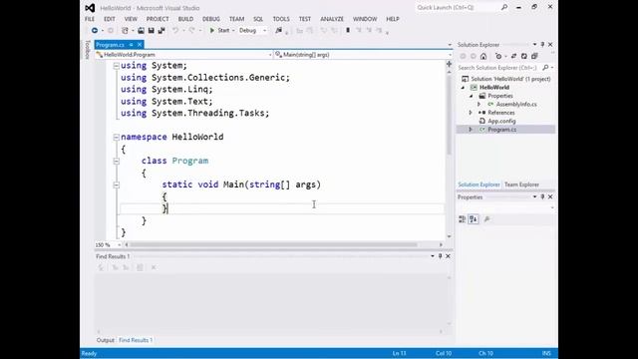
Task: Click the bookmark toggle toolbar icon
Action: click(348, 31)
